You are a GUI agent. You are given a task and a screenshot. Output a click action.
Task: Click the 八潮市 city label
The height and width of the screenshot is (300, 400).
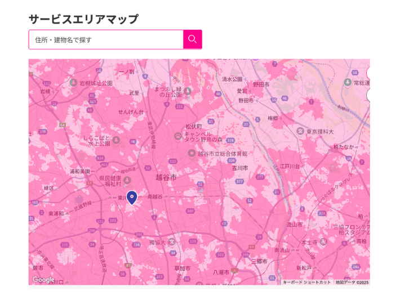point(221,272)
